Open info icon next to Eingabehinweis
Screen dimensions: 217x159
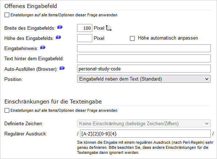[43, 48]
